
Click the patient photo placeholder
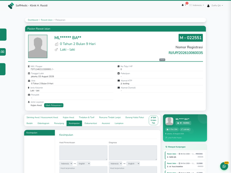click(38, 46)
